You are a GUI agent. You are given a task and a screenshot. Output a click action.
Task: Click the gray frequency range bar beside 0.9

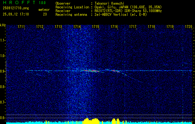6,72
